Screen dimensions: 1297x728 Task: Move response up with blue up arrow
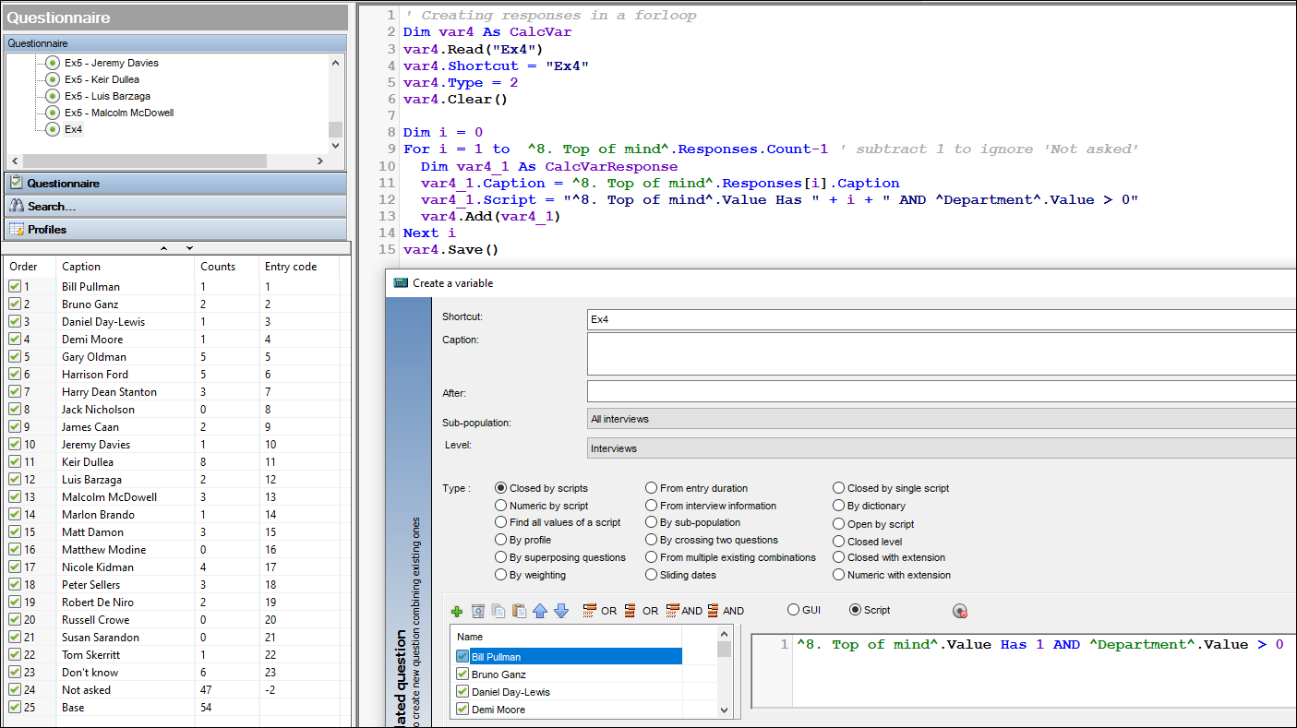tap(540, 611)
